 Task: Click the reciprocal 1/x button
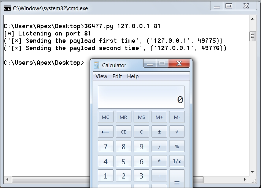click(177, 161)
